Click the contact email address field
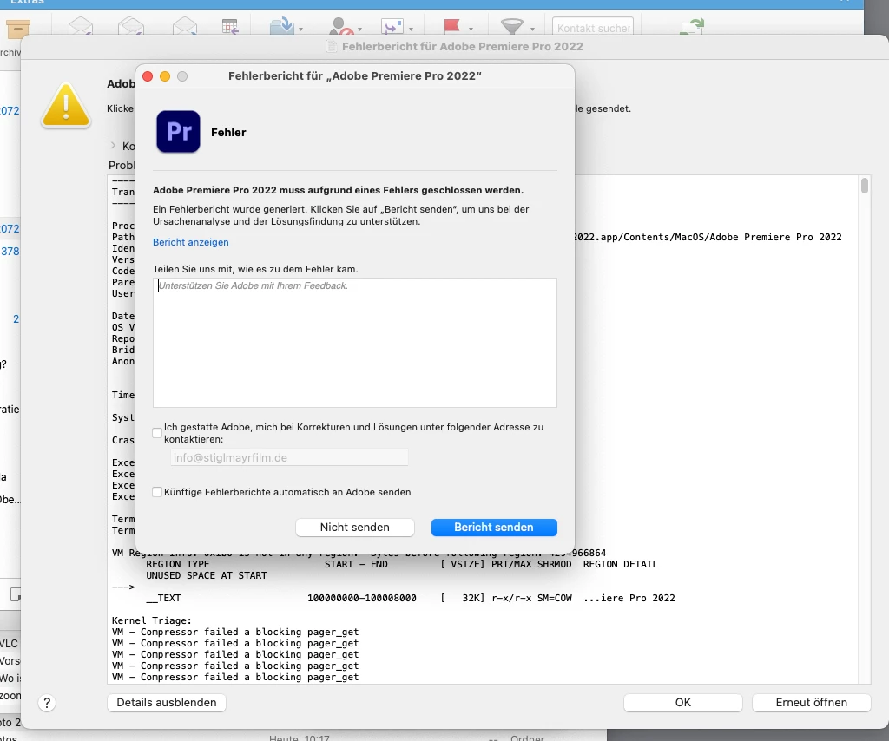889x741 pixels. coord(289,457)
